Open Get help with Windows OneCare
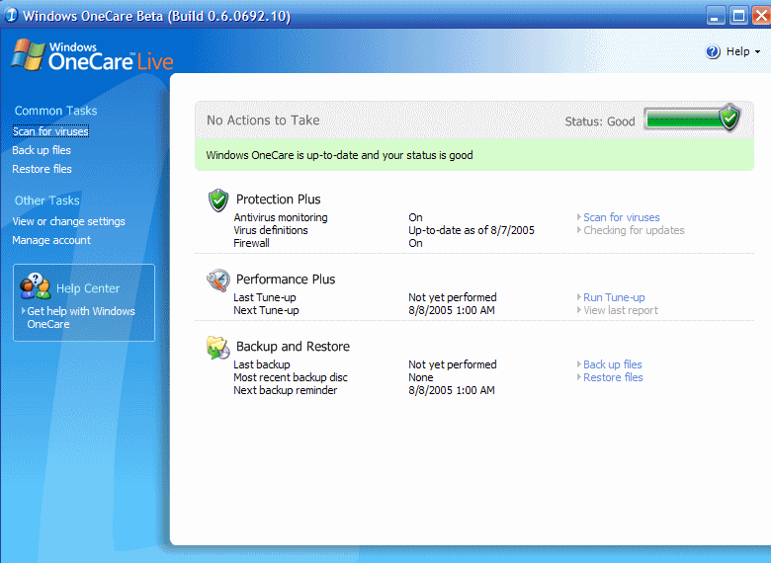Viewport: 771px width, 563px height. 81,317
